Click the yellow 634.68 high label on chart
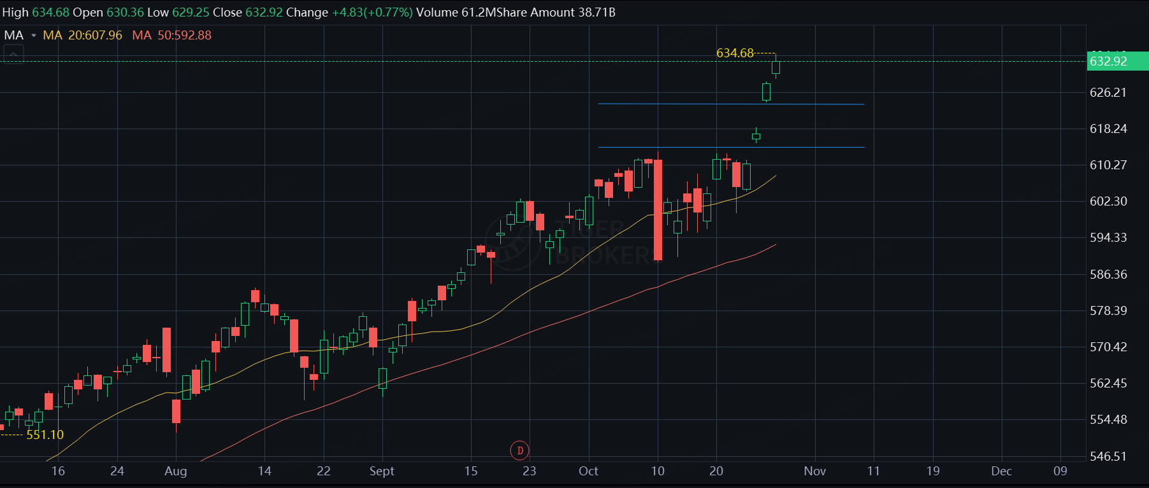The image size is (1149, 488). pos(735,53)
